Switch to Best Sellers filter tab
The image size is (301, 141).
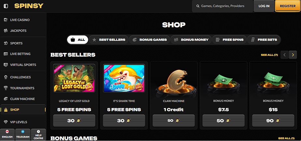click(x=109, y=40)
